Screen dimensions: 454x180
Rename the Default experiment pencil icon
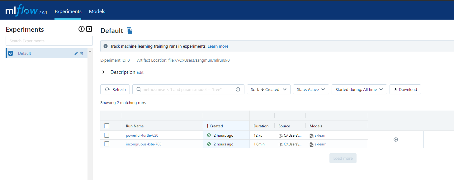click(x=76, y=53)
